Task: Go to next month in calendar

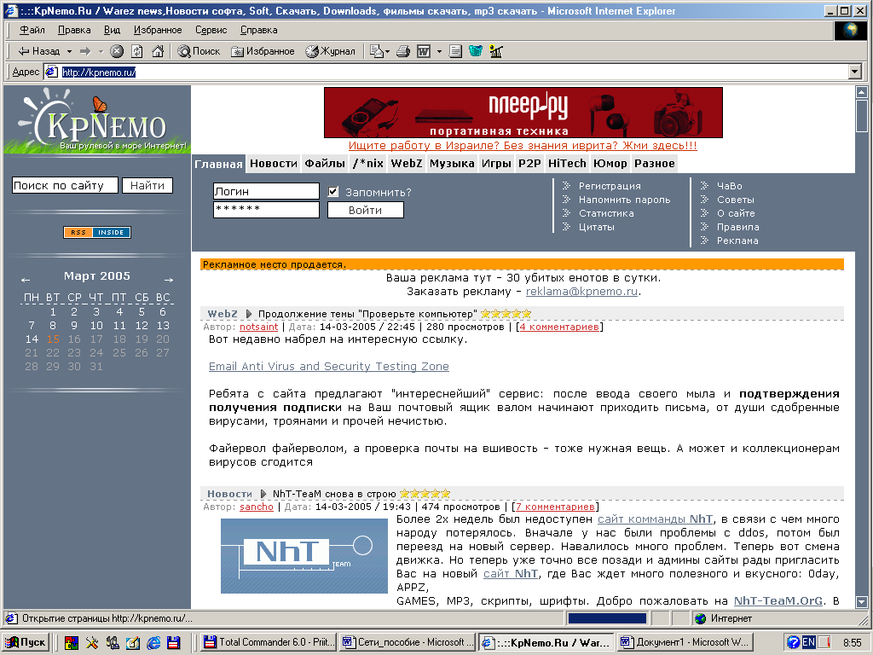Action: 169,279
